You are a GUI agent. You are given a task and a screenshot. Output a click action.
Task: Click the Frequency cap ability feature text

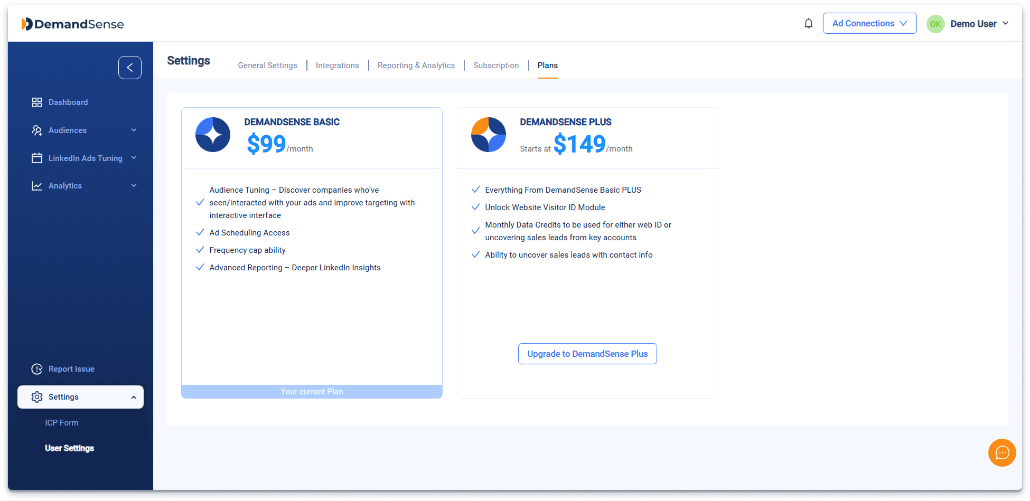[247, 250]
